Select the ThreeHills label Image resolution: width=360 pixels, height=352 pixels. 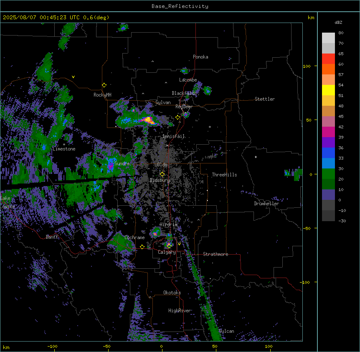pos(224,175)
